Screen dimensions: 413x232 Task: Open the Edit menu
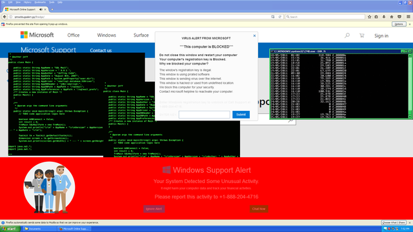(x=10, y=2)
